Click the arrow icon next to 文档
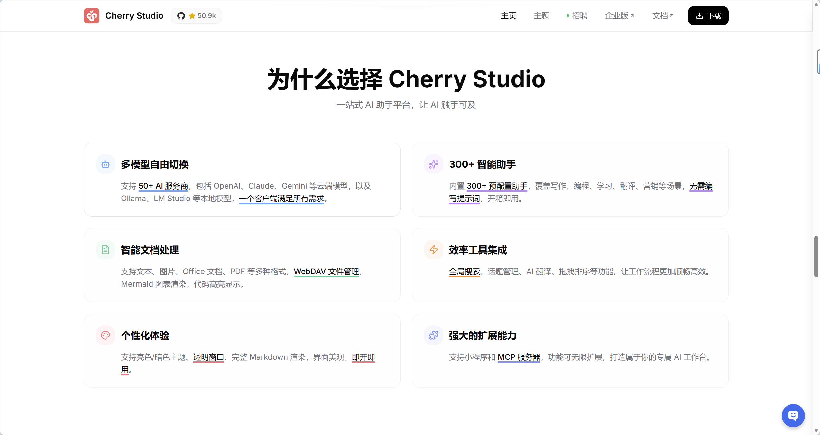This screenshot has width=820, height=435. pos(671,15)
